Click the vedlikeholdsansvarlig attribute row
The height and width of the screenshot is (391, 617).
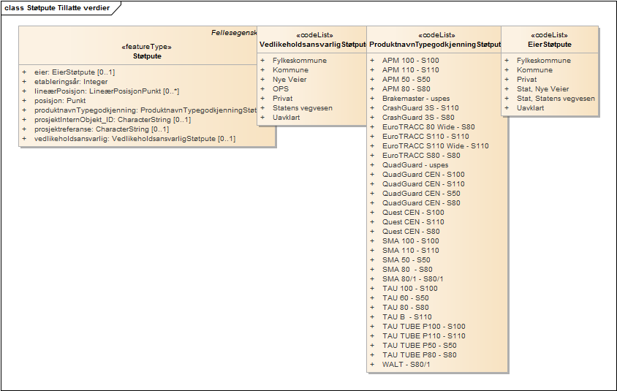[x=135, y=138]
